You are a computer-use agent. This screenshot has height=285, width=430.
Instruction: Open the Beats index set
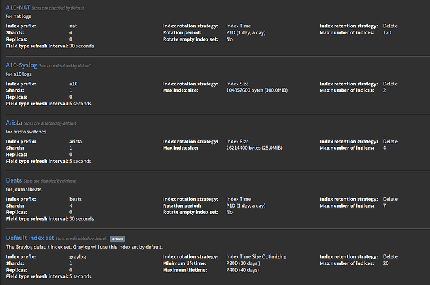coord(14,180)
